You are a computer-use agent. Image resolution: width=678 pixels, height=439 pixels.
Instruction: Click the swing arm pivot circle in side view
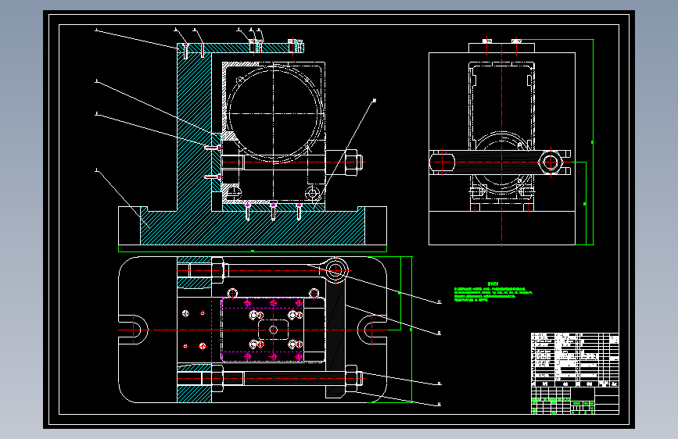pos(551,163)
